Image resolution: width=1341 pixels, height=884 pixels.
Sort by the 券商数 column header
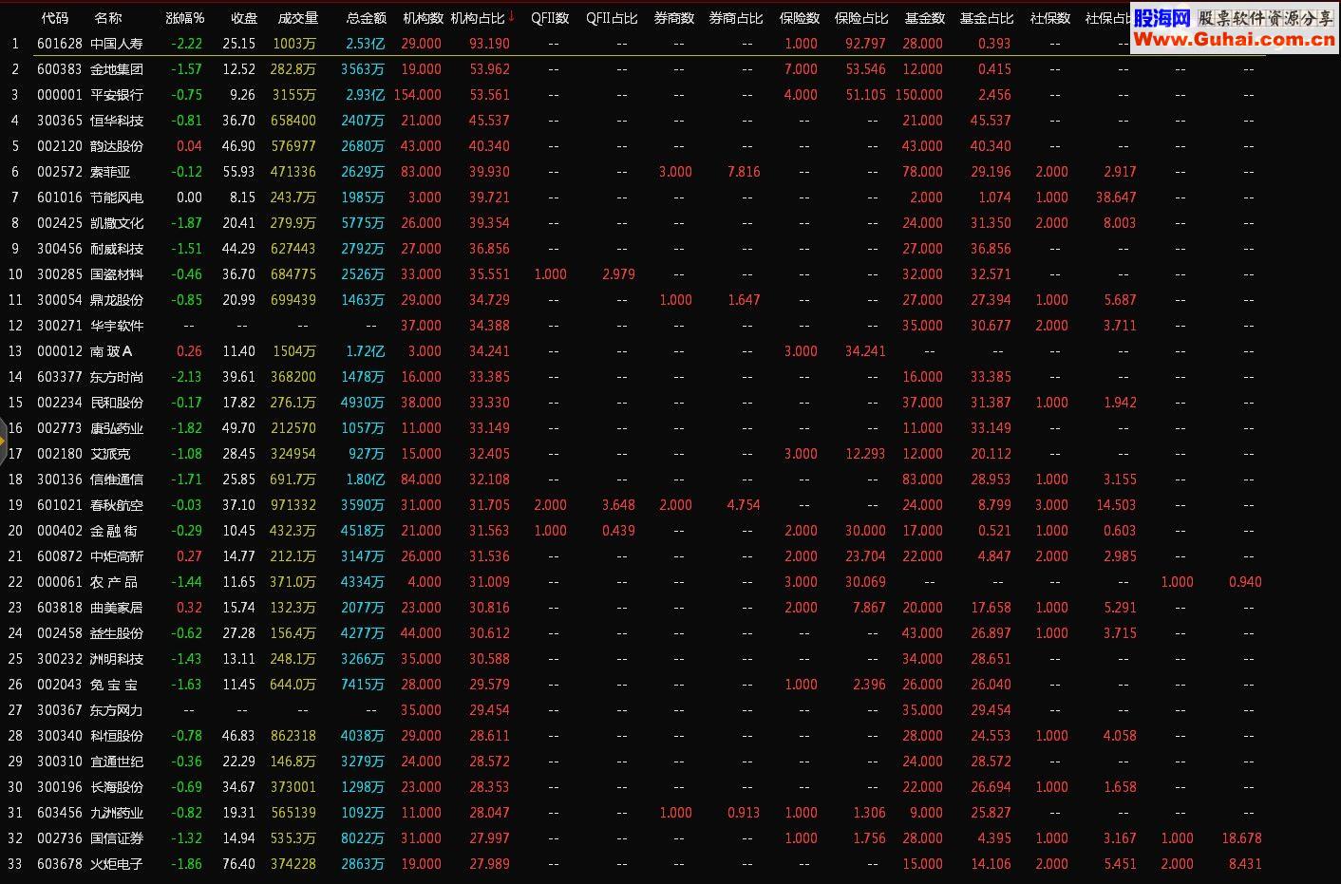(x=674, y=18)
